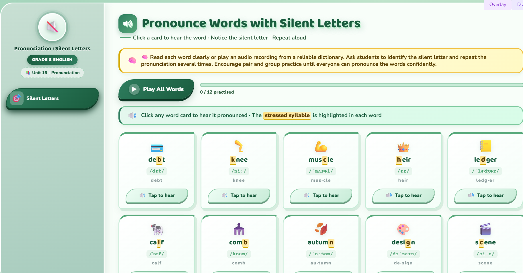Image resolution: width=523 pixels, height=273 pixels.
Task: Click the paint palette icon on design card
Action: 403,229
